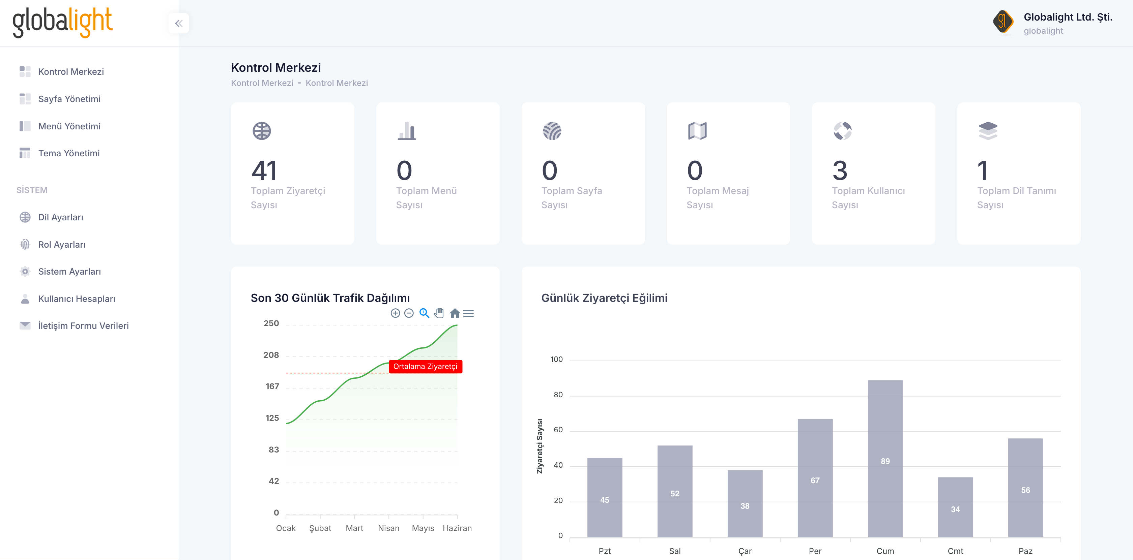Open Kullanıcı Hesapları user accounts page
The width and height of the screenshot is (1133, 560).
[x=77, y=299]
